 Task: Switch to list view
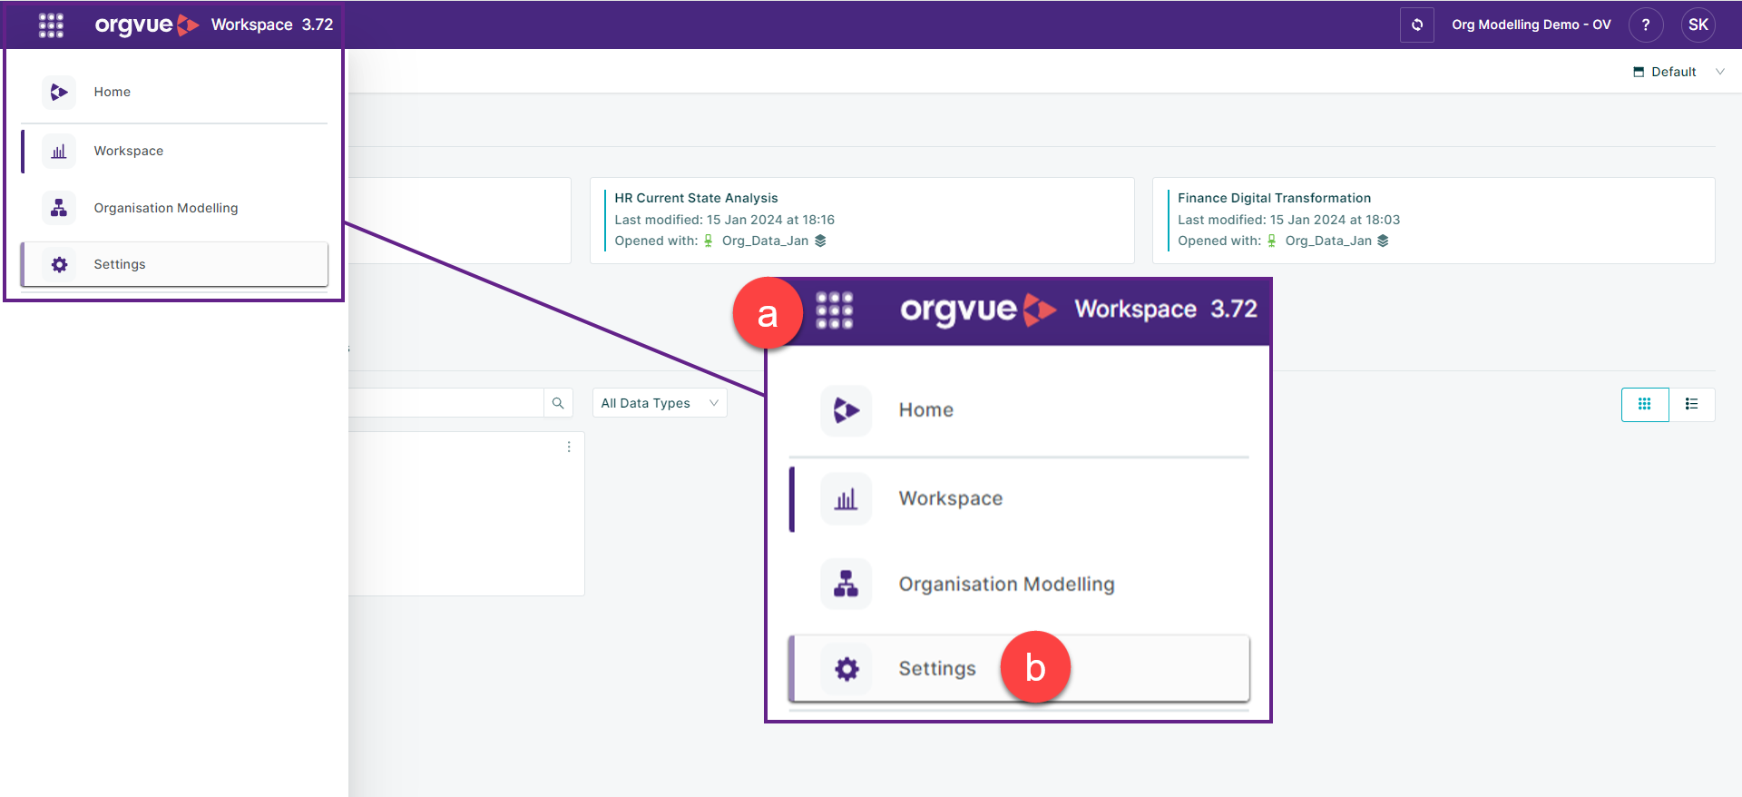[1691, 404]
